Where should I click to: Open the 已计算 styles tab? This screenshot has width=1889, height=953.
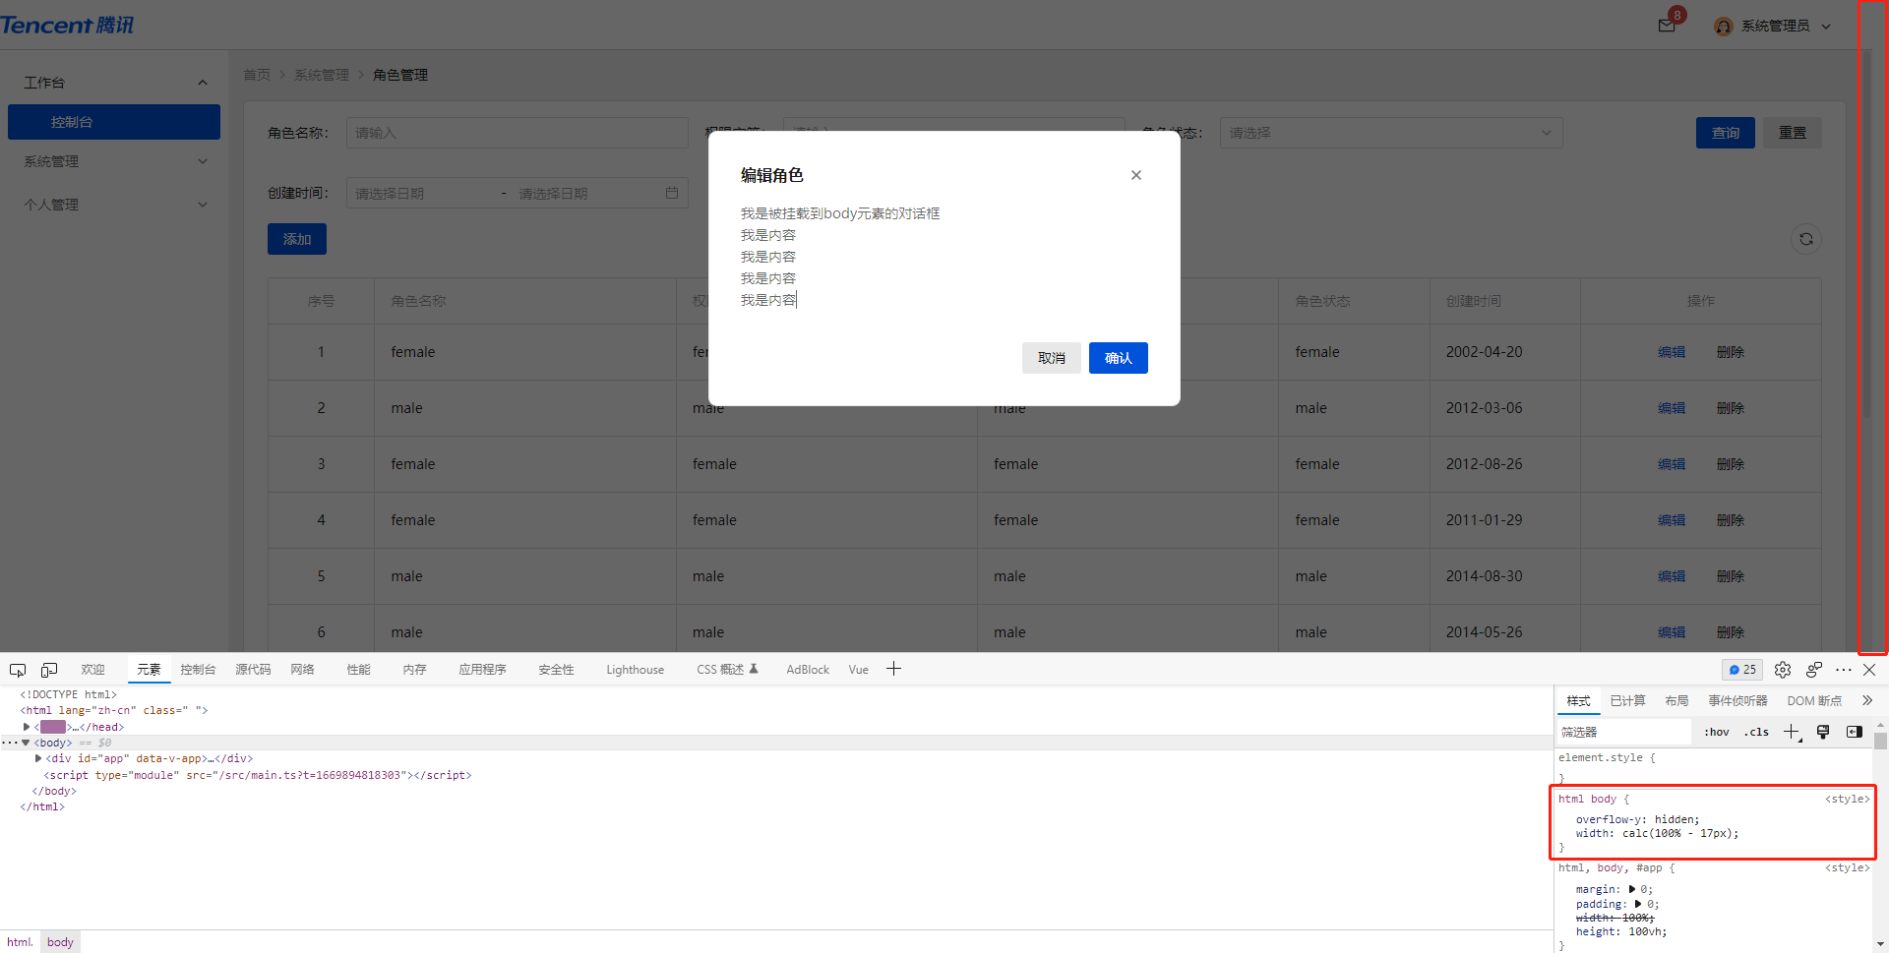pos(1626,700)
